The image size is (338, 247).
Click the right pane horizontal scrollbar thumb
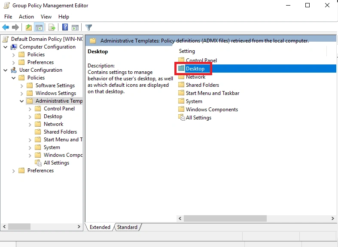[225, 218]
